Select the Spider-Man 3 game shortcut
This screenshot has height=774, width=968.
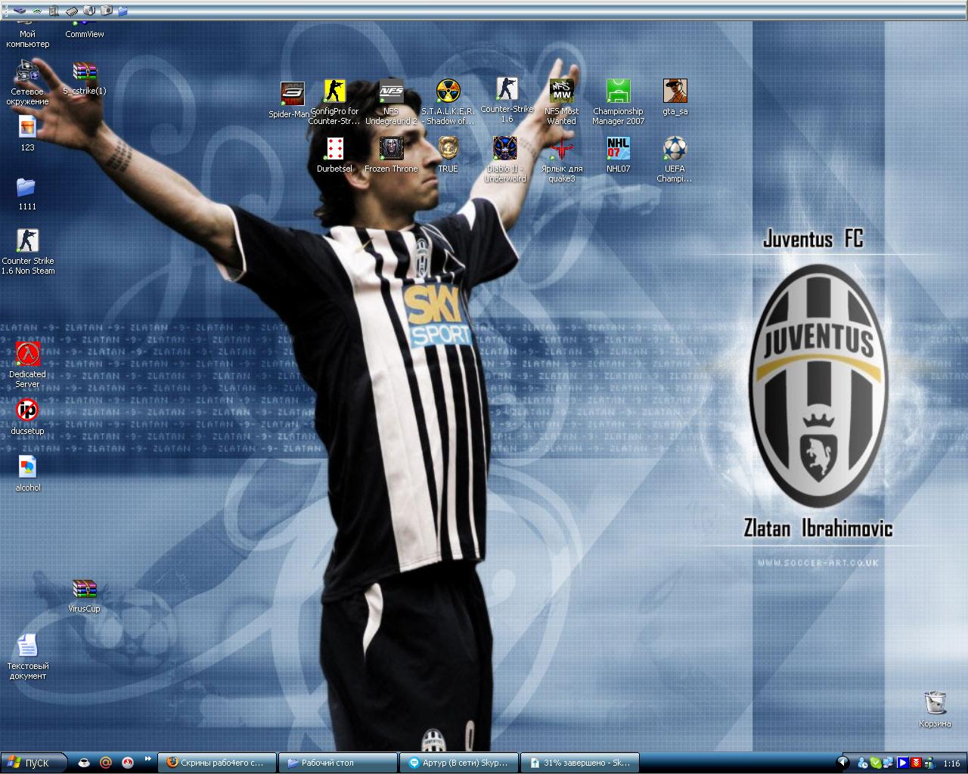click(292, 100)
